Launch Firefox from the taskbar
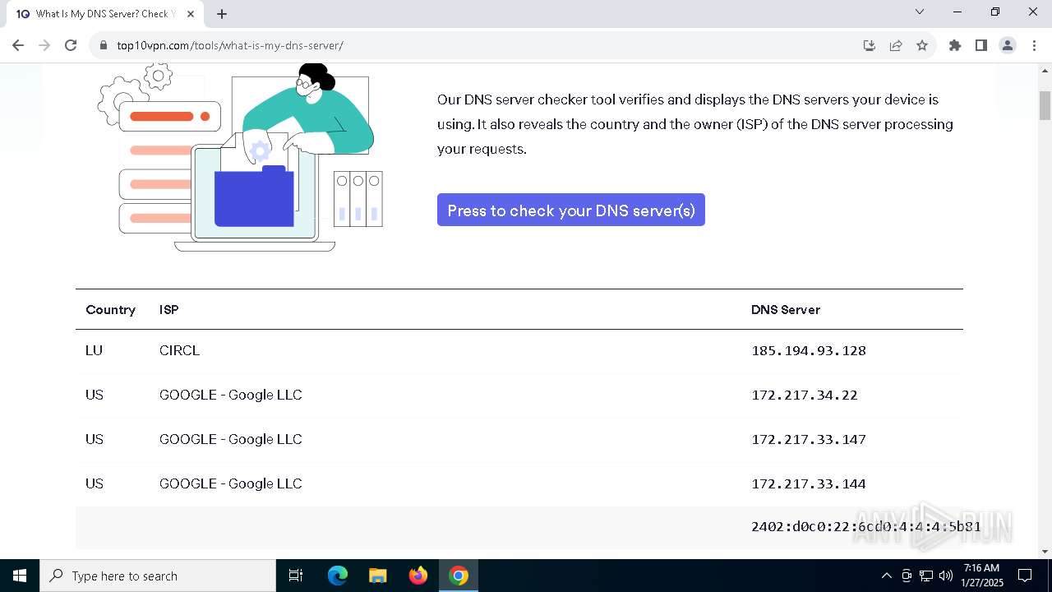This screenshot has width=1052, height=592. pyautogui.click(x=418, y=576)
